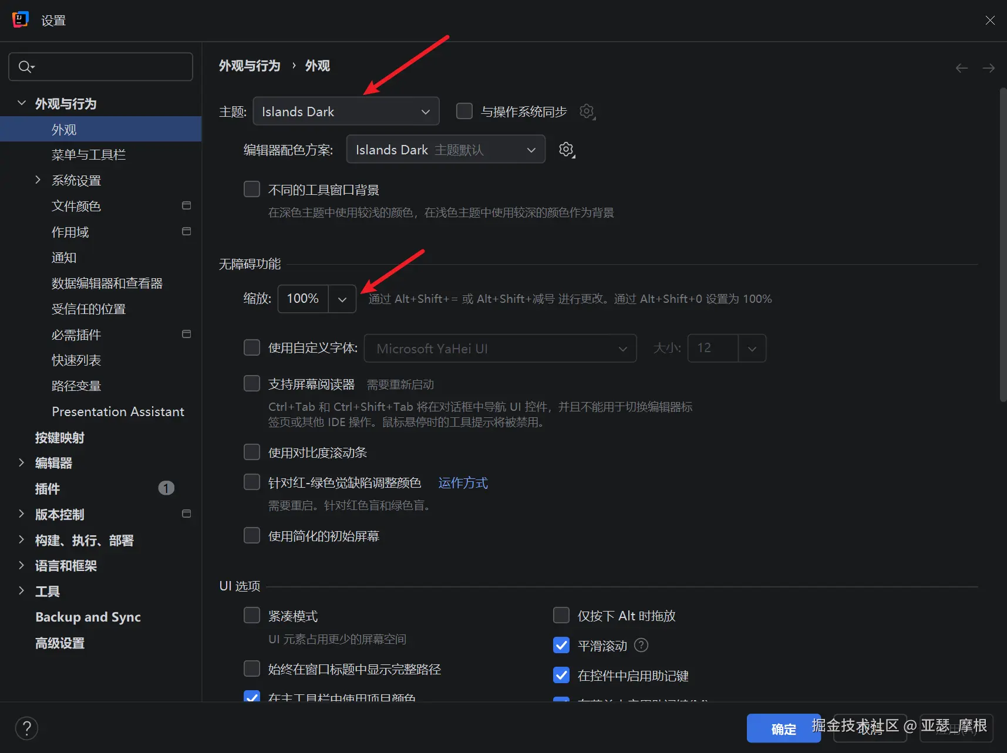Screen dimensions: 1007x753
Task: Toggle 始终在窗口标题中显示完整路径 checkbox
Action: [x=252, y=668]
